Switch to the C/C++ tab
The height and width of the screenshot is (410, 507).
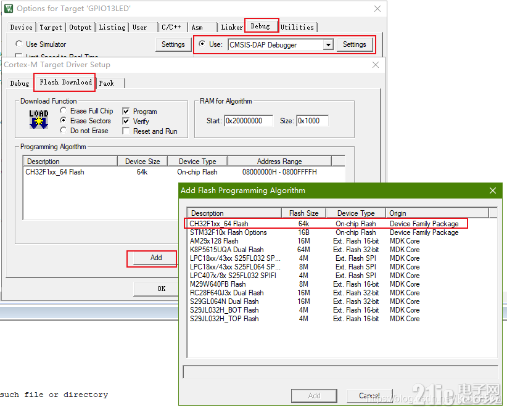(x=171, y=28)
